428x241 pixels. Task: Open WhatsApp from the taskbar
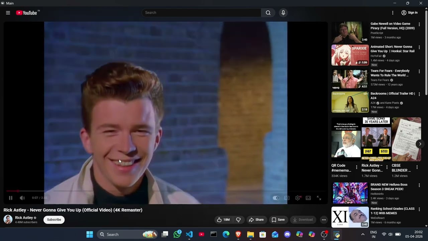pos(177,234)
